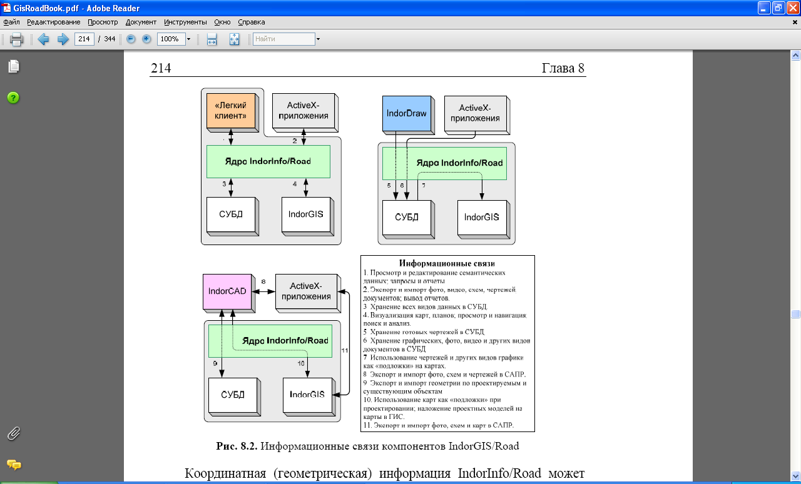
Task: Click the Найти search field
Action: pyautogui.click(x=283, y=39)
